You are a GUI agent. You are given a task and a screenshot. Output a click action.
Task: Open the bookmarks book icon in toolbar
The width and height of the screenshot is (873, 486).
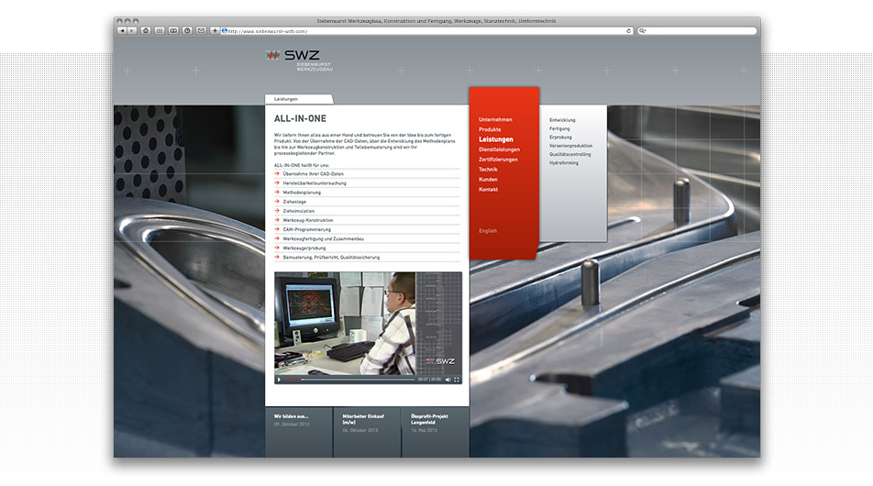coord(173,30)
